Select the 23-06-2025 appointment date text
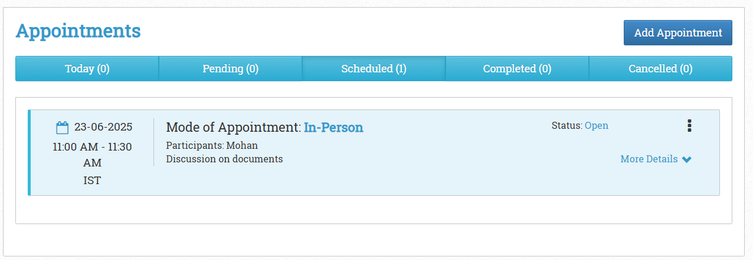 click(103, 127)
